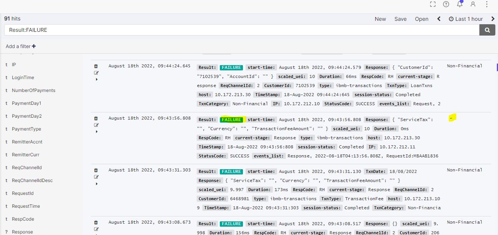The height and width of the screenshot is (235, 498).
Task: Delete the 09:43:31.303 log entry
Action: coord(96,170)
